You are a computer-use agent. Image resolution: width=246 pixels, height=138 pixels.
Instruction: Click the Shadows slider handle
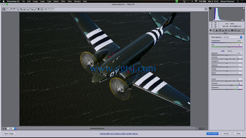click(227, 67)
